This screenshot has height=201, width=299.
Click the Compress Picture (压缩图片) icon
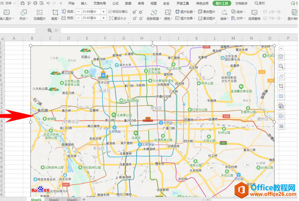(x=40, y=12)
